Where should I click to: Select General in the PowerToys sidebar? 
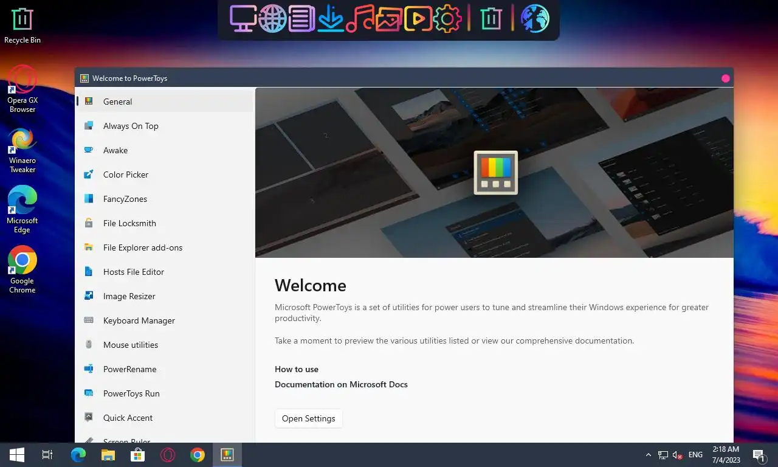coord(164,102)
